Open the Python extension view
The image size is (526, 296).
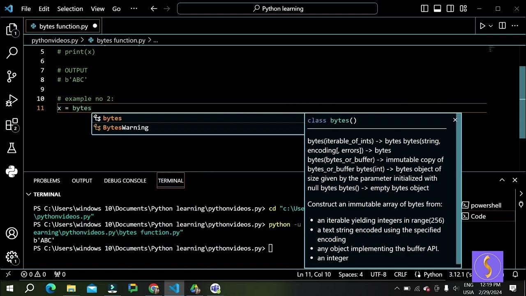(12, 171)
